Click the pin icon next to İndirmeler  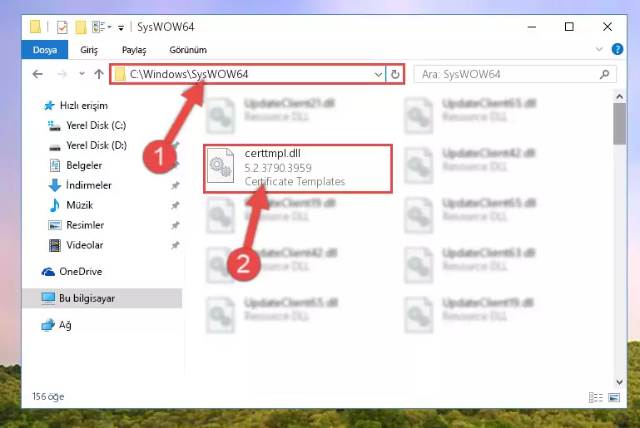click(x=175, y=185)
